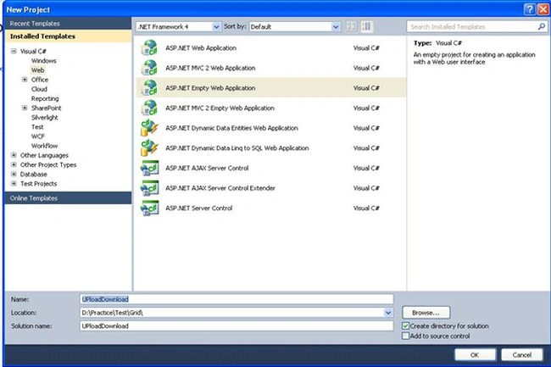Select the Installed Templates section
Image resolution: width=551 pixels, height=367 pixels.
68,36
